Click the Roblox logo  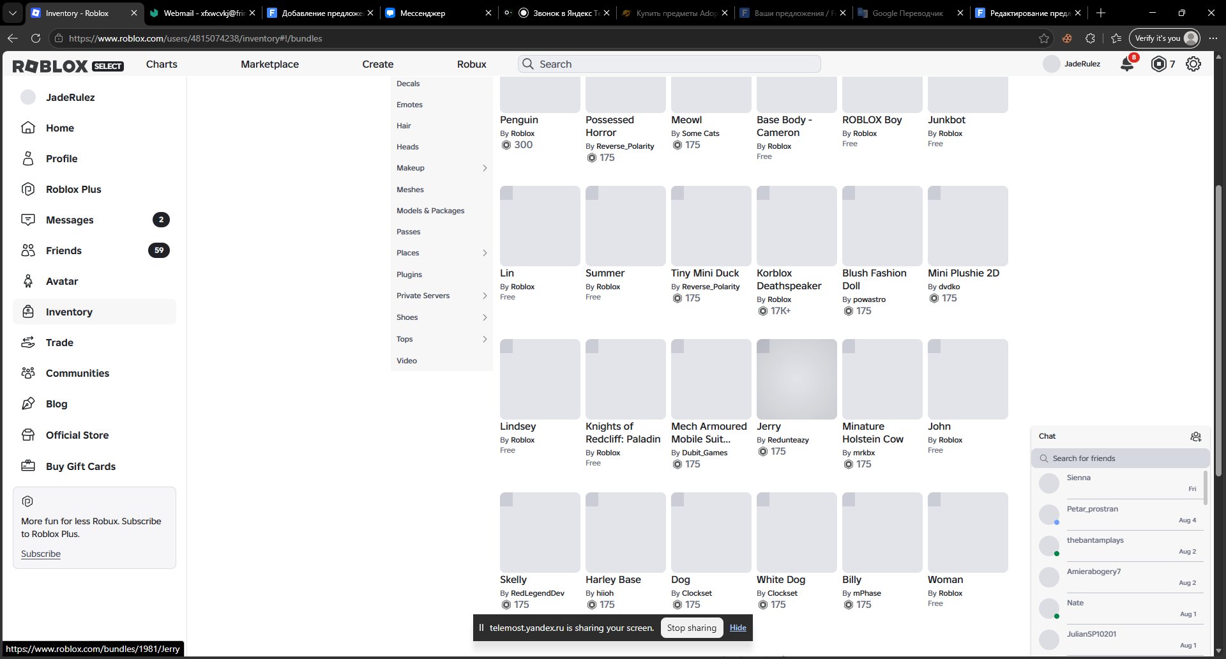point(50,66)
